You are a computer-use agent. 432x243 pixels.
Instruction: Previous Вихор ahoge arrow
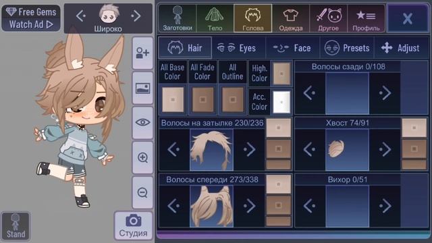309,206
